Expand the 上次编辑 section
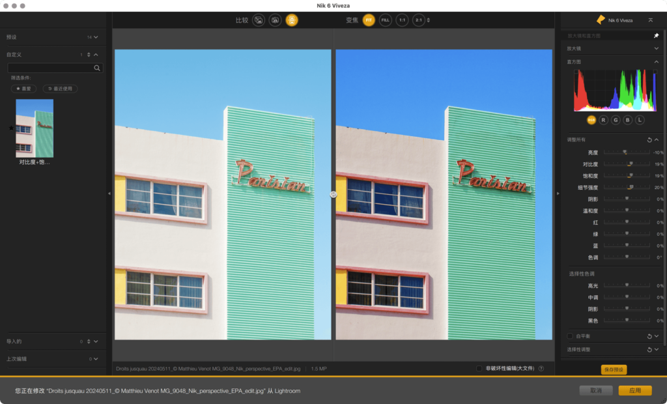This screenshot has height=404, width=667. (96, 359)
